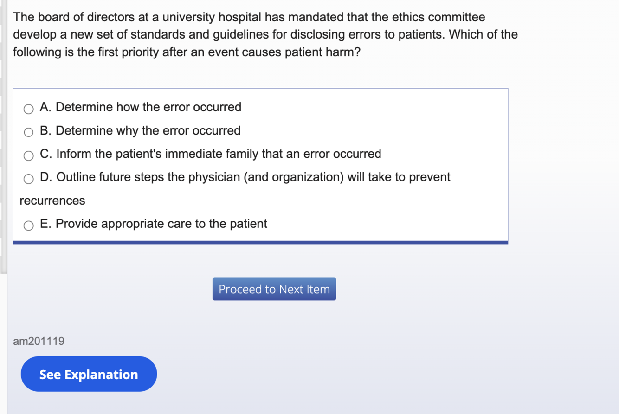Click the gray vertical bar at left edge

click(x=3, y=139)
